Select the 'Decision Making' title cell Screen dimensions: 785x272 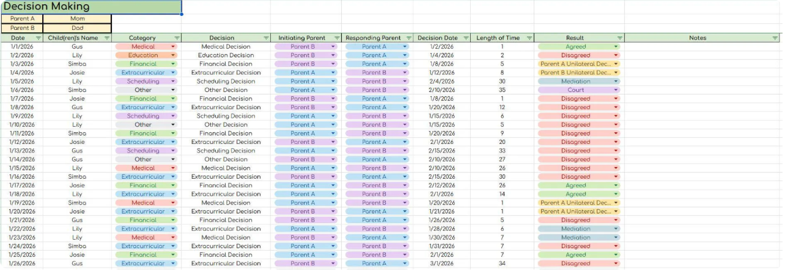91,7
